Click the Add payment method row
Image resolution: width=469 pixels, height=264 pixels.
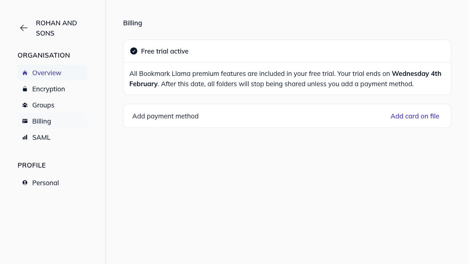pos(165,116)
